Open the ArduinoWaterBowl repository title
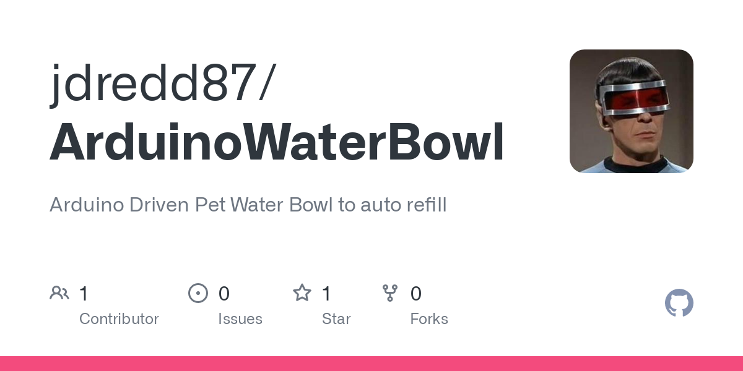 (277, 143)
